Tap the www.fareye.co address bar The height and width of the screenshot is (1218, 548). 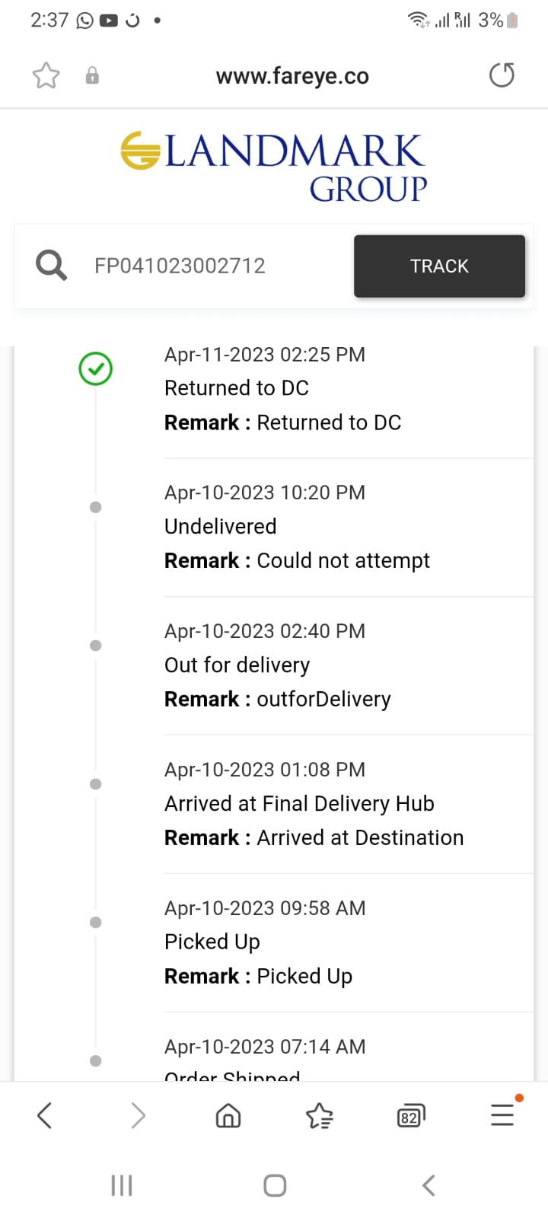click(x=292, y=76)
